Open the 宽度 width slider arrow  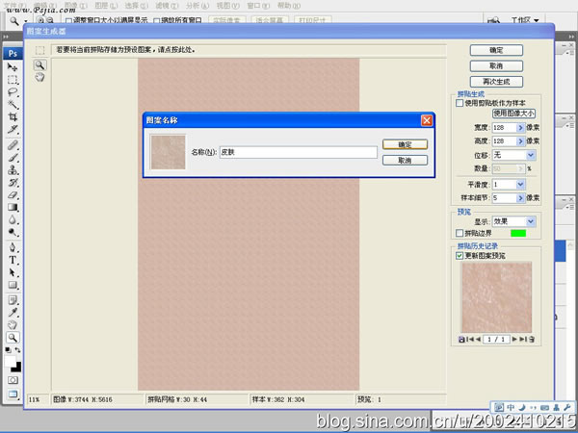click(x=520, y=128)
